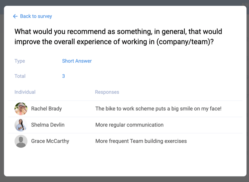249x182 pixels.
Task: Click Rachel Brady's profile photo
Action: tap(21, 109)
